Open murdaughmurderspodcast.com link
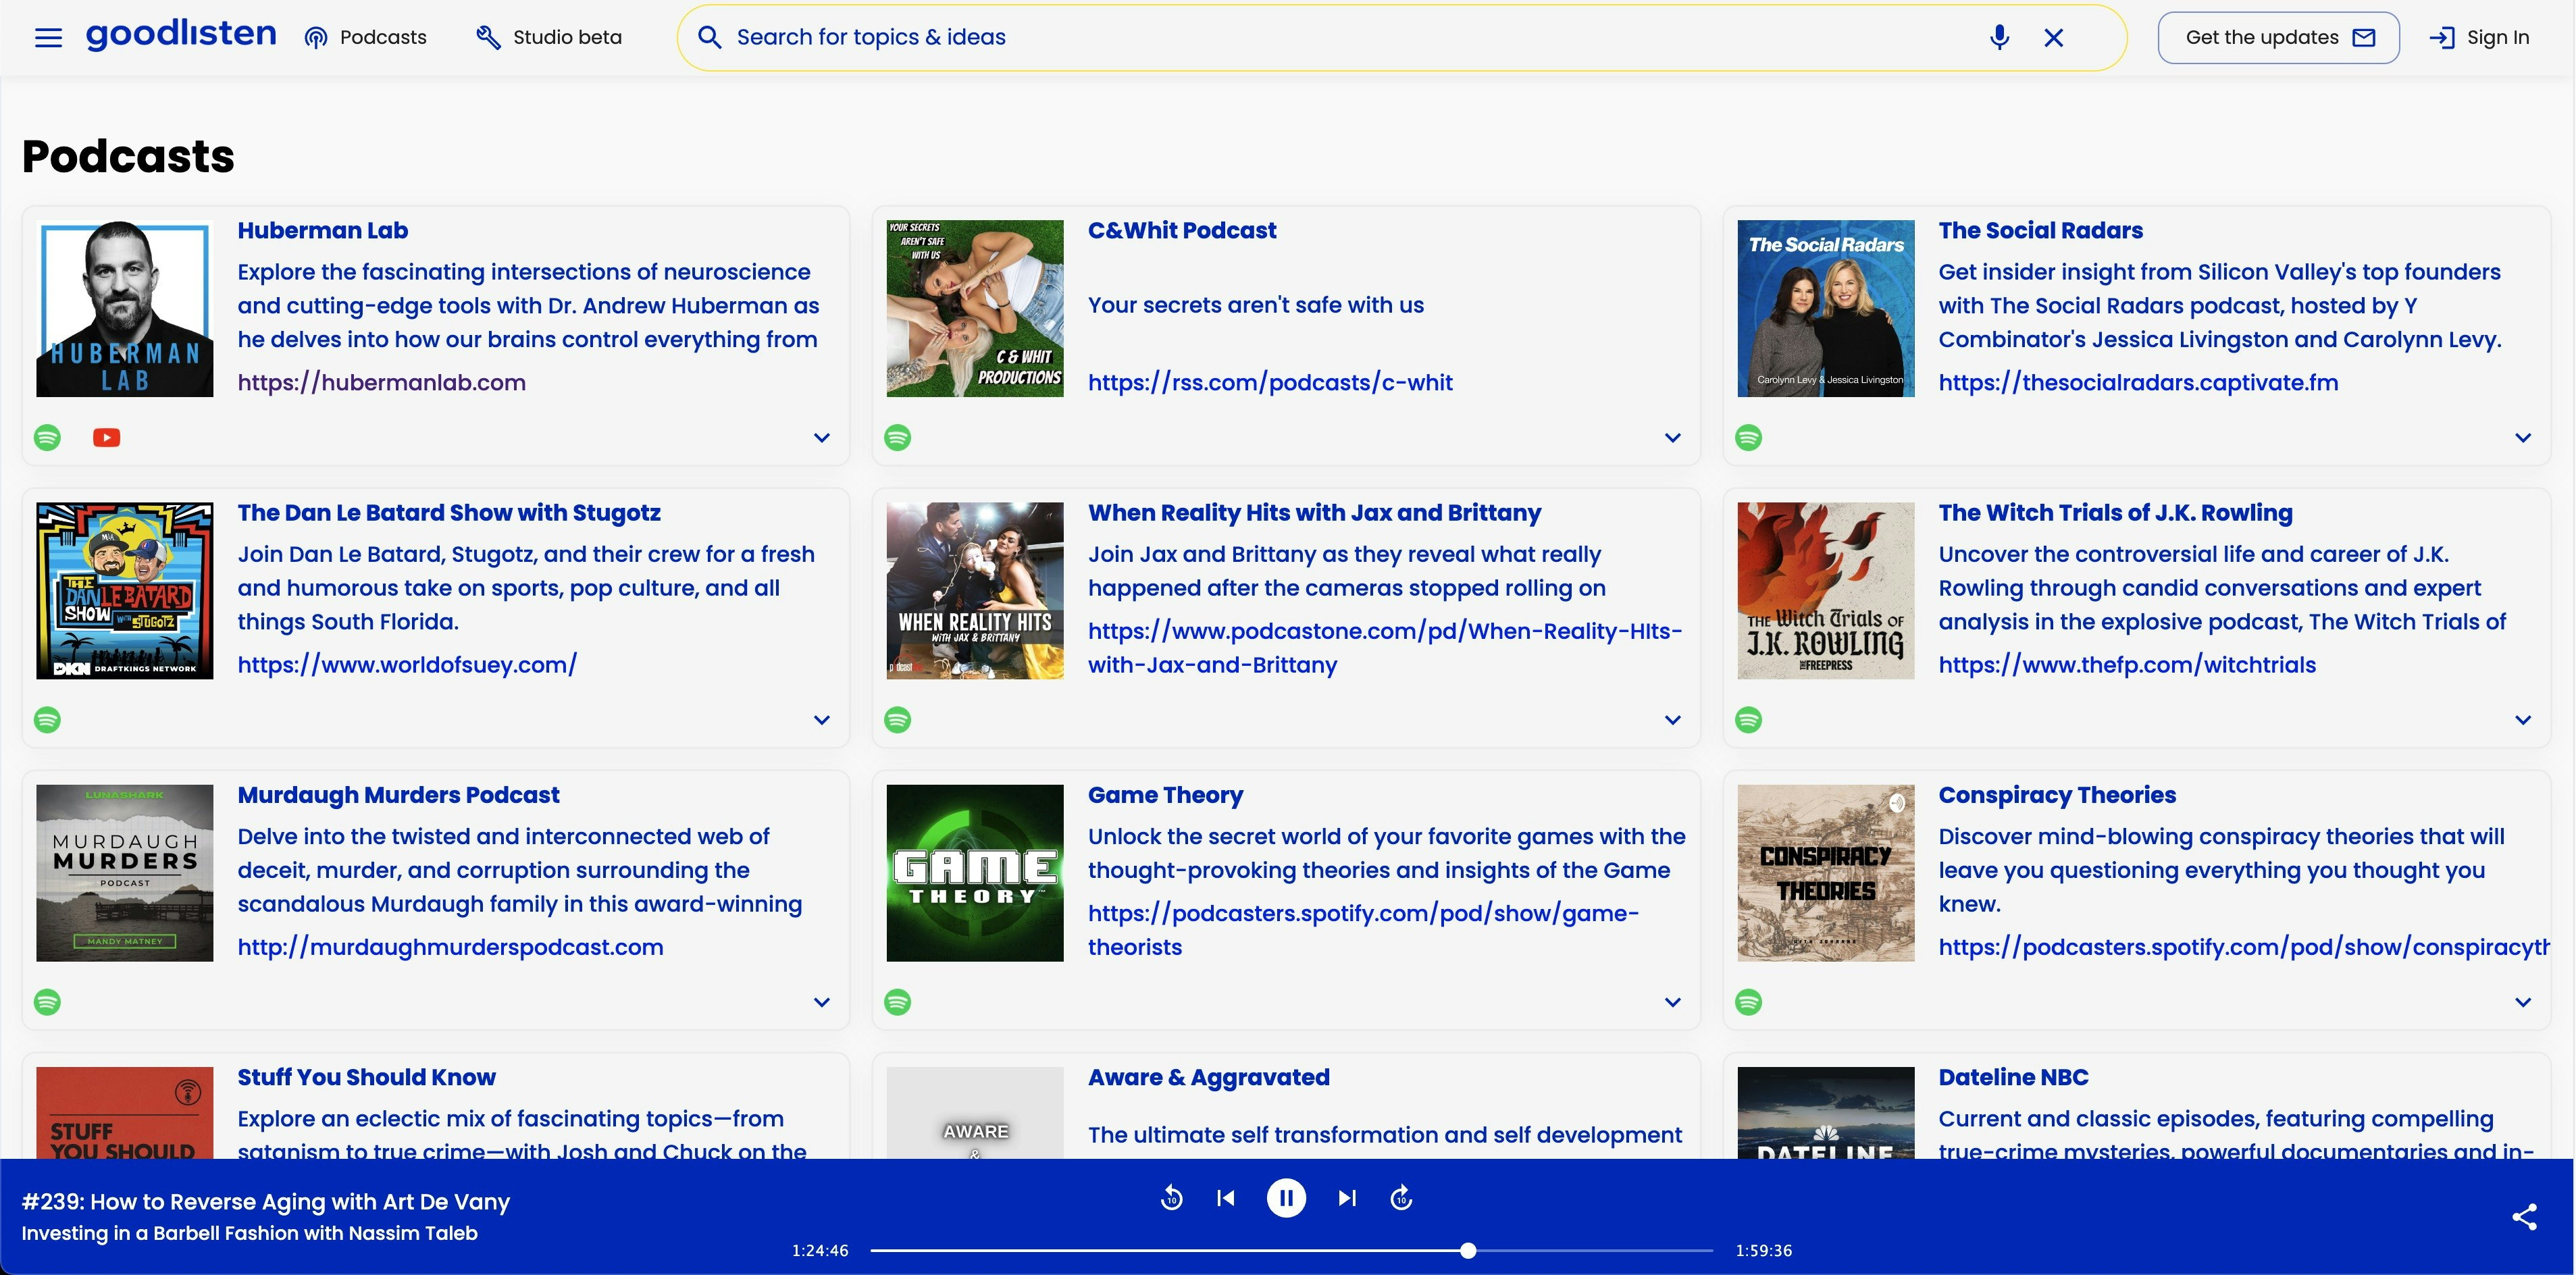This screenshot has width=2576, height=1275. click(450, 946)
